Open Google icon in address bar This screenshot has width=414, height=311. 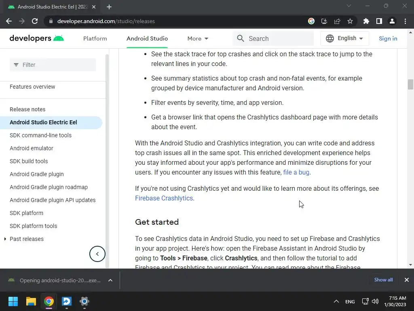click(311, 21)
